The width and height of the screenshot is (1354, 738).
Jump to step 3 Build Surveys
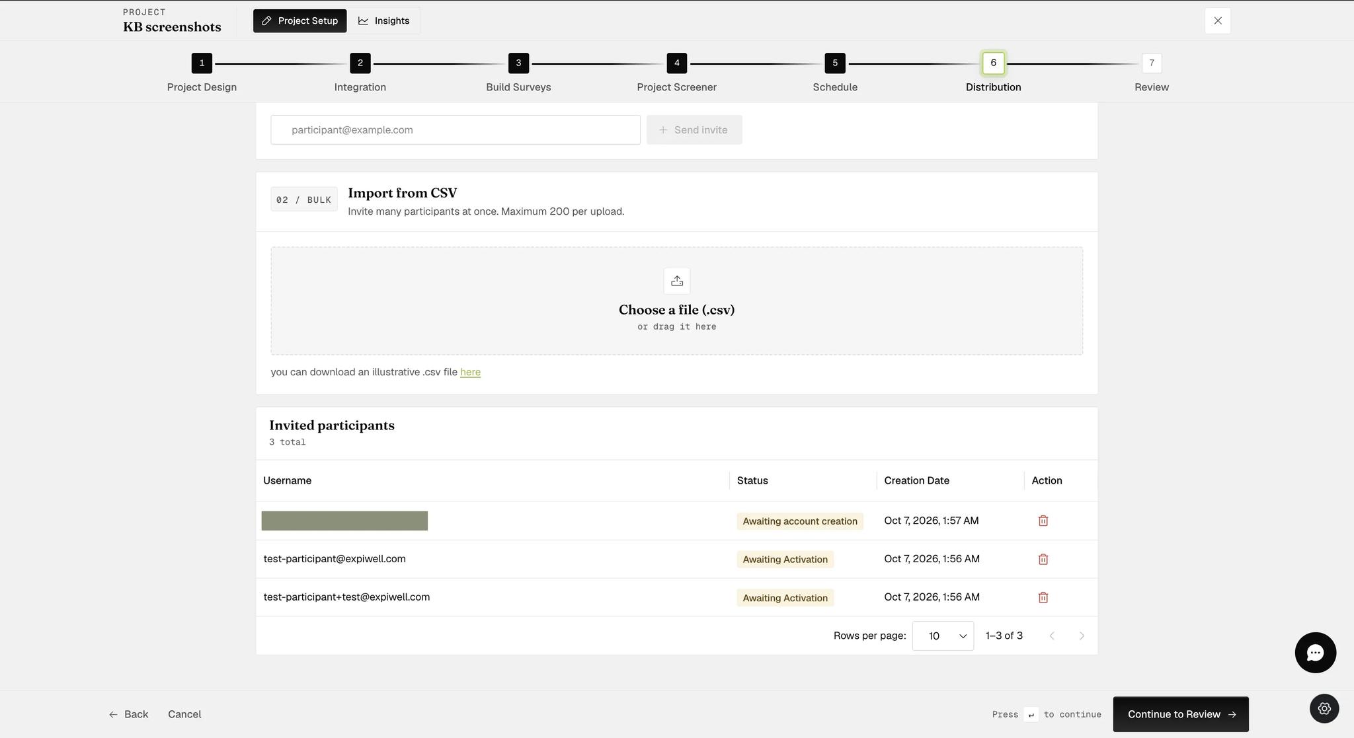pos(518,63)
